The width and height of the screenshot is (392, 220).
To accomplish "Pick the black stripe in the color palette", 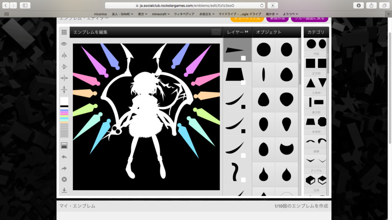I will pos(64,107).
